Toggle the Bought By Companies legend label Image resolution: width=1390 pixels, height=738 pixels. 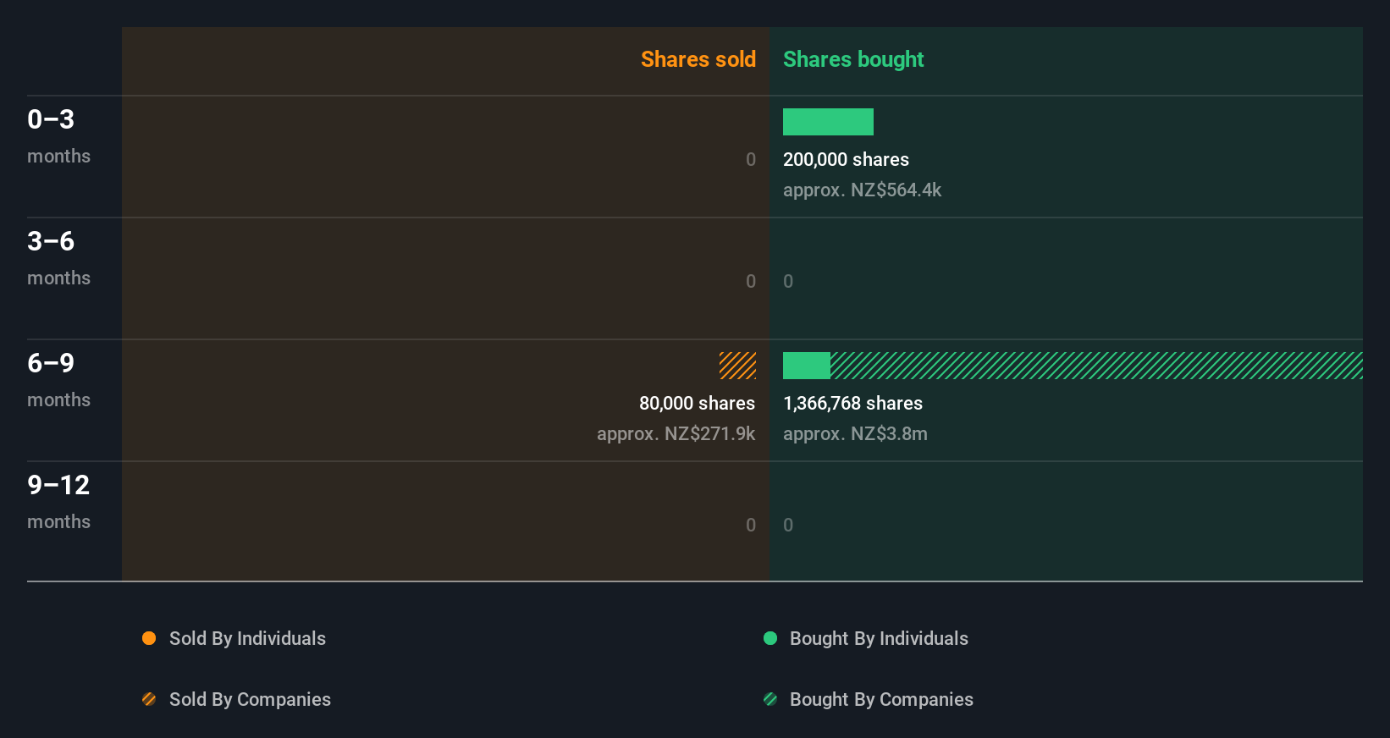[x=881, y=699]
